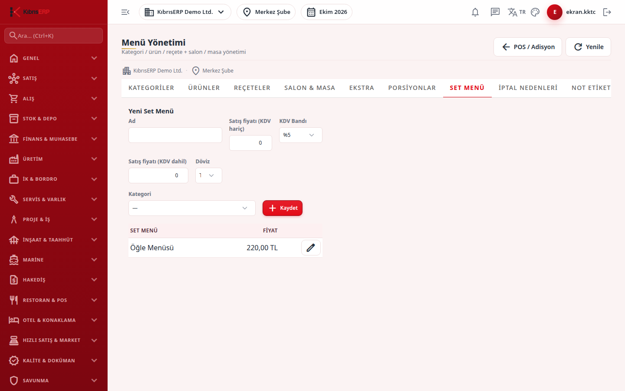Open the Kategori dropdown
Image resolution: width=625 pixels, height=391 pixels.
pyautogui.click(x=192, y=208)
